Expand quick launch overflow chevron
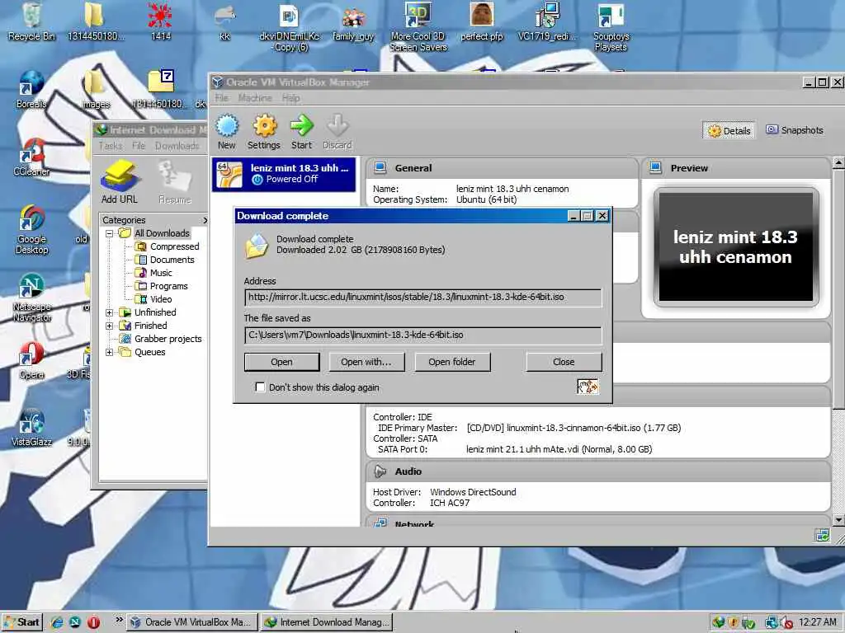Screen dimensions: 845x633 [119, 620]
